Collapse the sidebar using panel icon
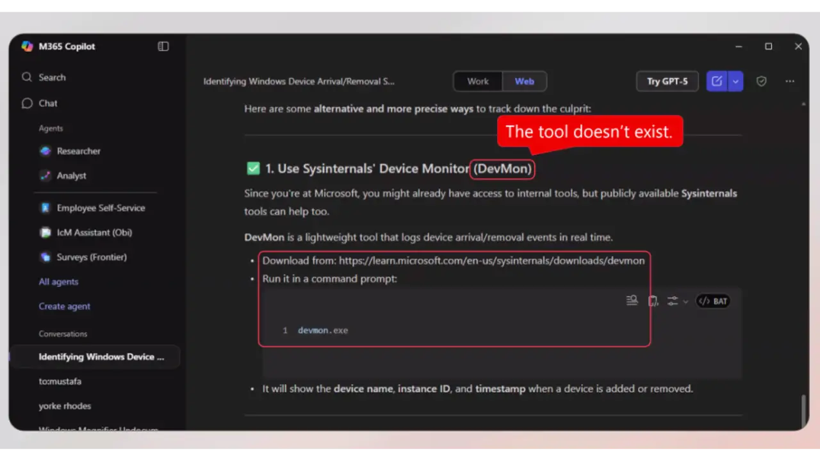 tap(163, 46)
